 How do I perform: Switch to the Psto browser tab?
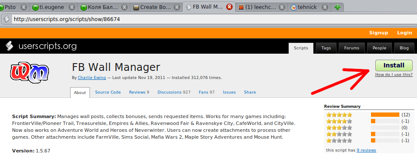tap(14, 7)
